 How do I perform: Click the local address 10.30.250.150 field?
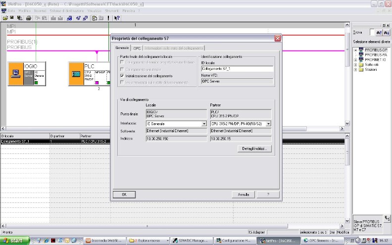[176, 139]
